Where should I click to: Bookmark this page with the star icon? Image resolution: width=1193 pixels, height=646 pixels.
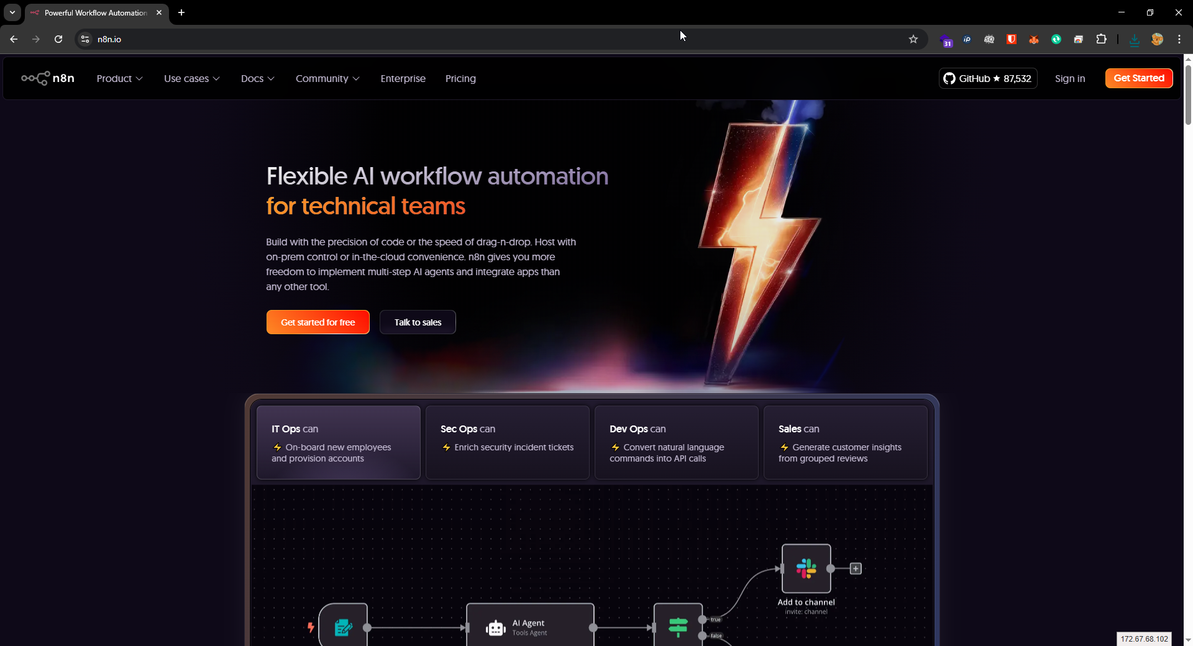pos(913,39)
